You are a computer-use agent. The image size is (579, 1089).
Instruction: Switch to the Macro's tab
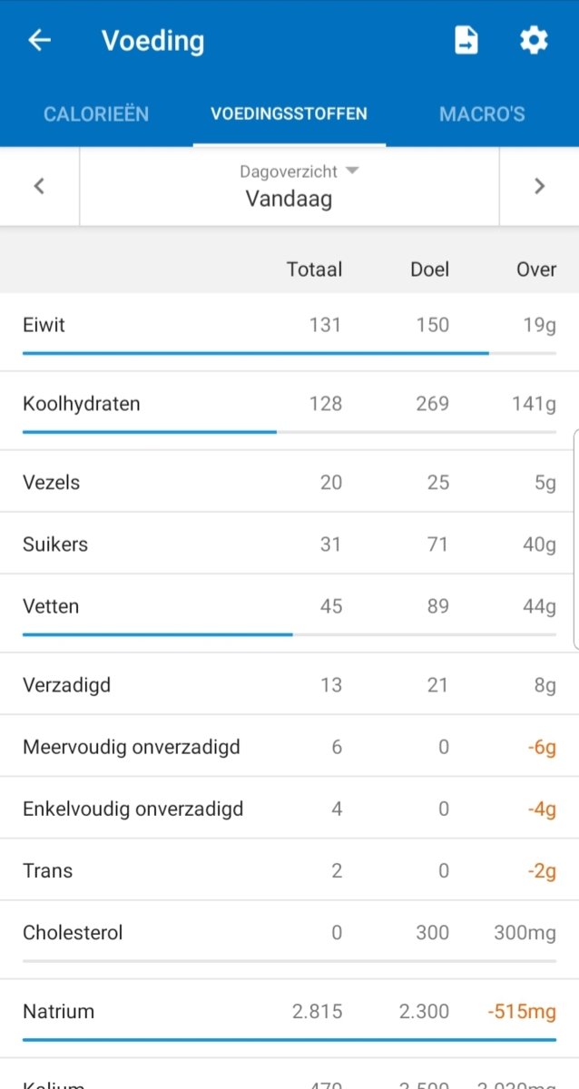coord(482,113)
